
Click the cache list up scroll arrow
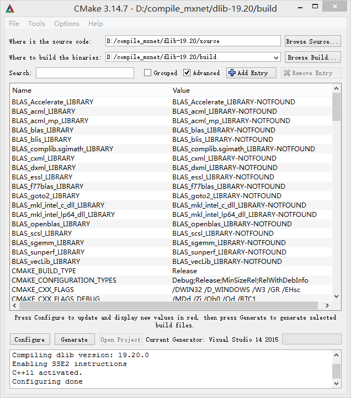(337, 88)
